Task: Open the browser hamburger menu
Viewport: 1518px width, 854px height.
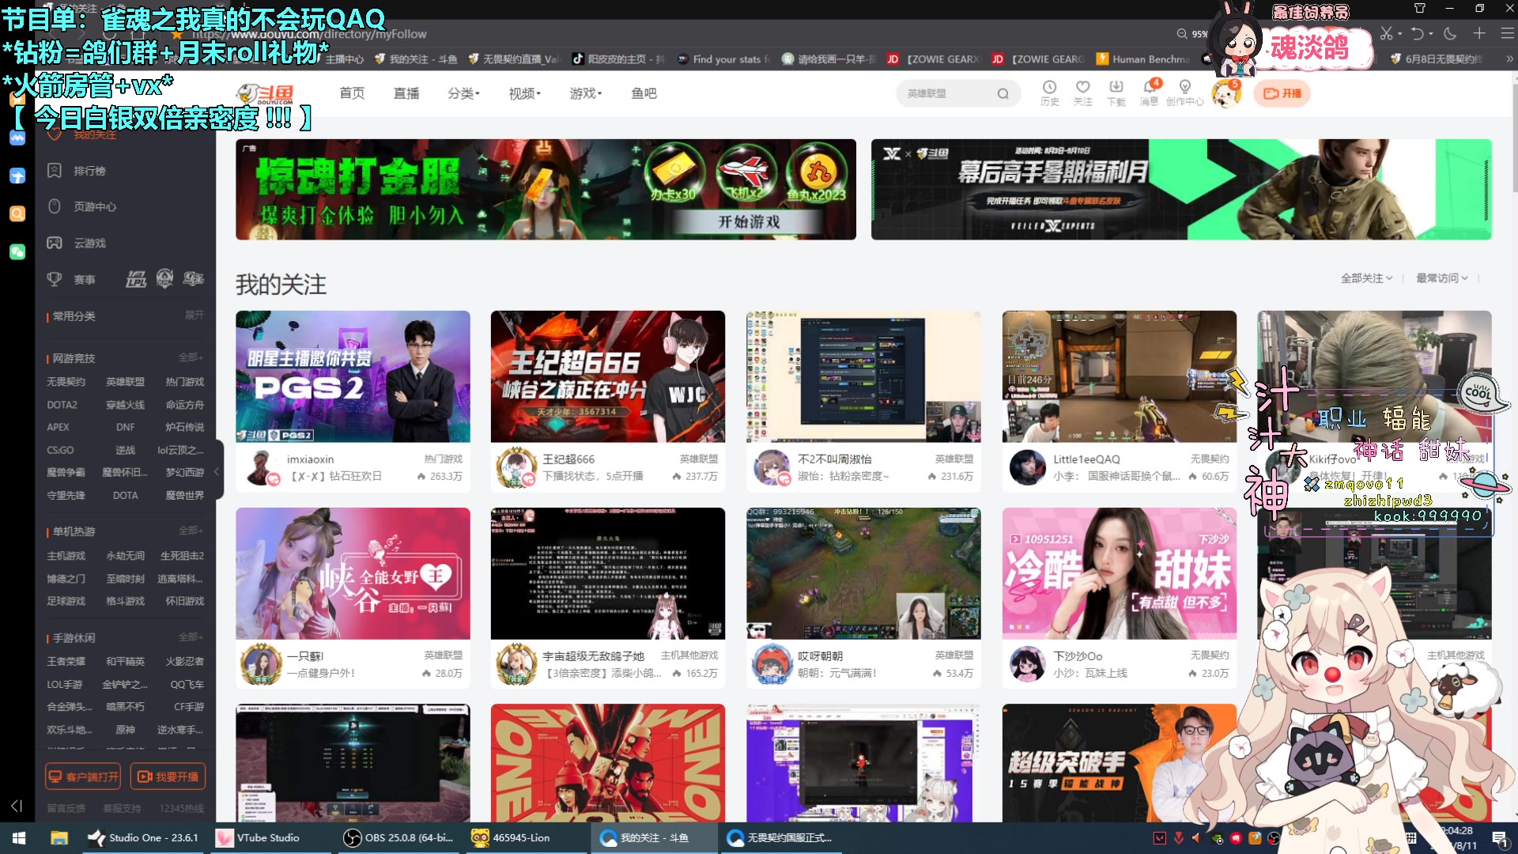Action: click(x=1507, y=33)
